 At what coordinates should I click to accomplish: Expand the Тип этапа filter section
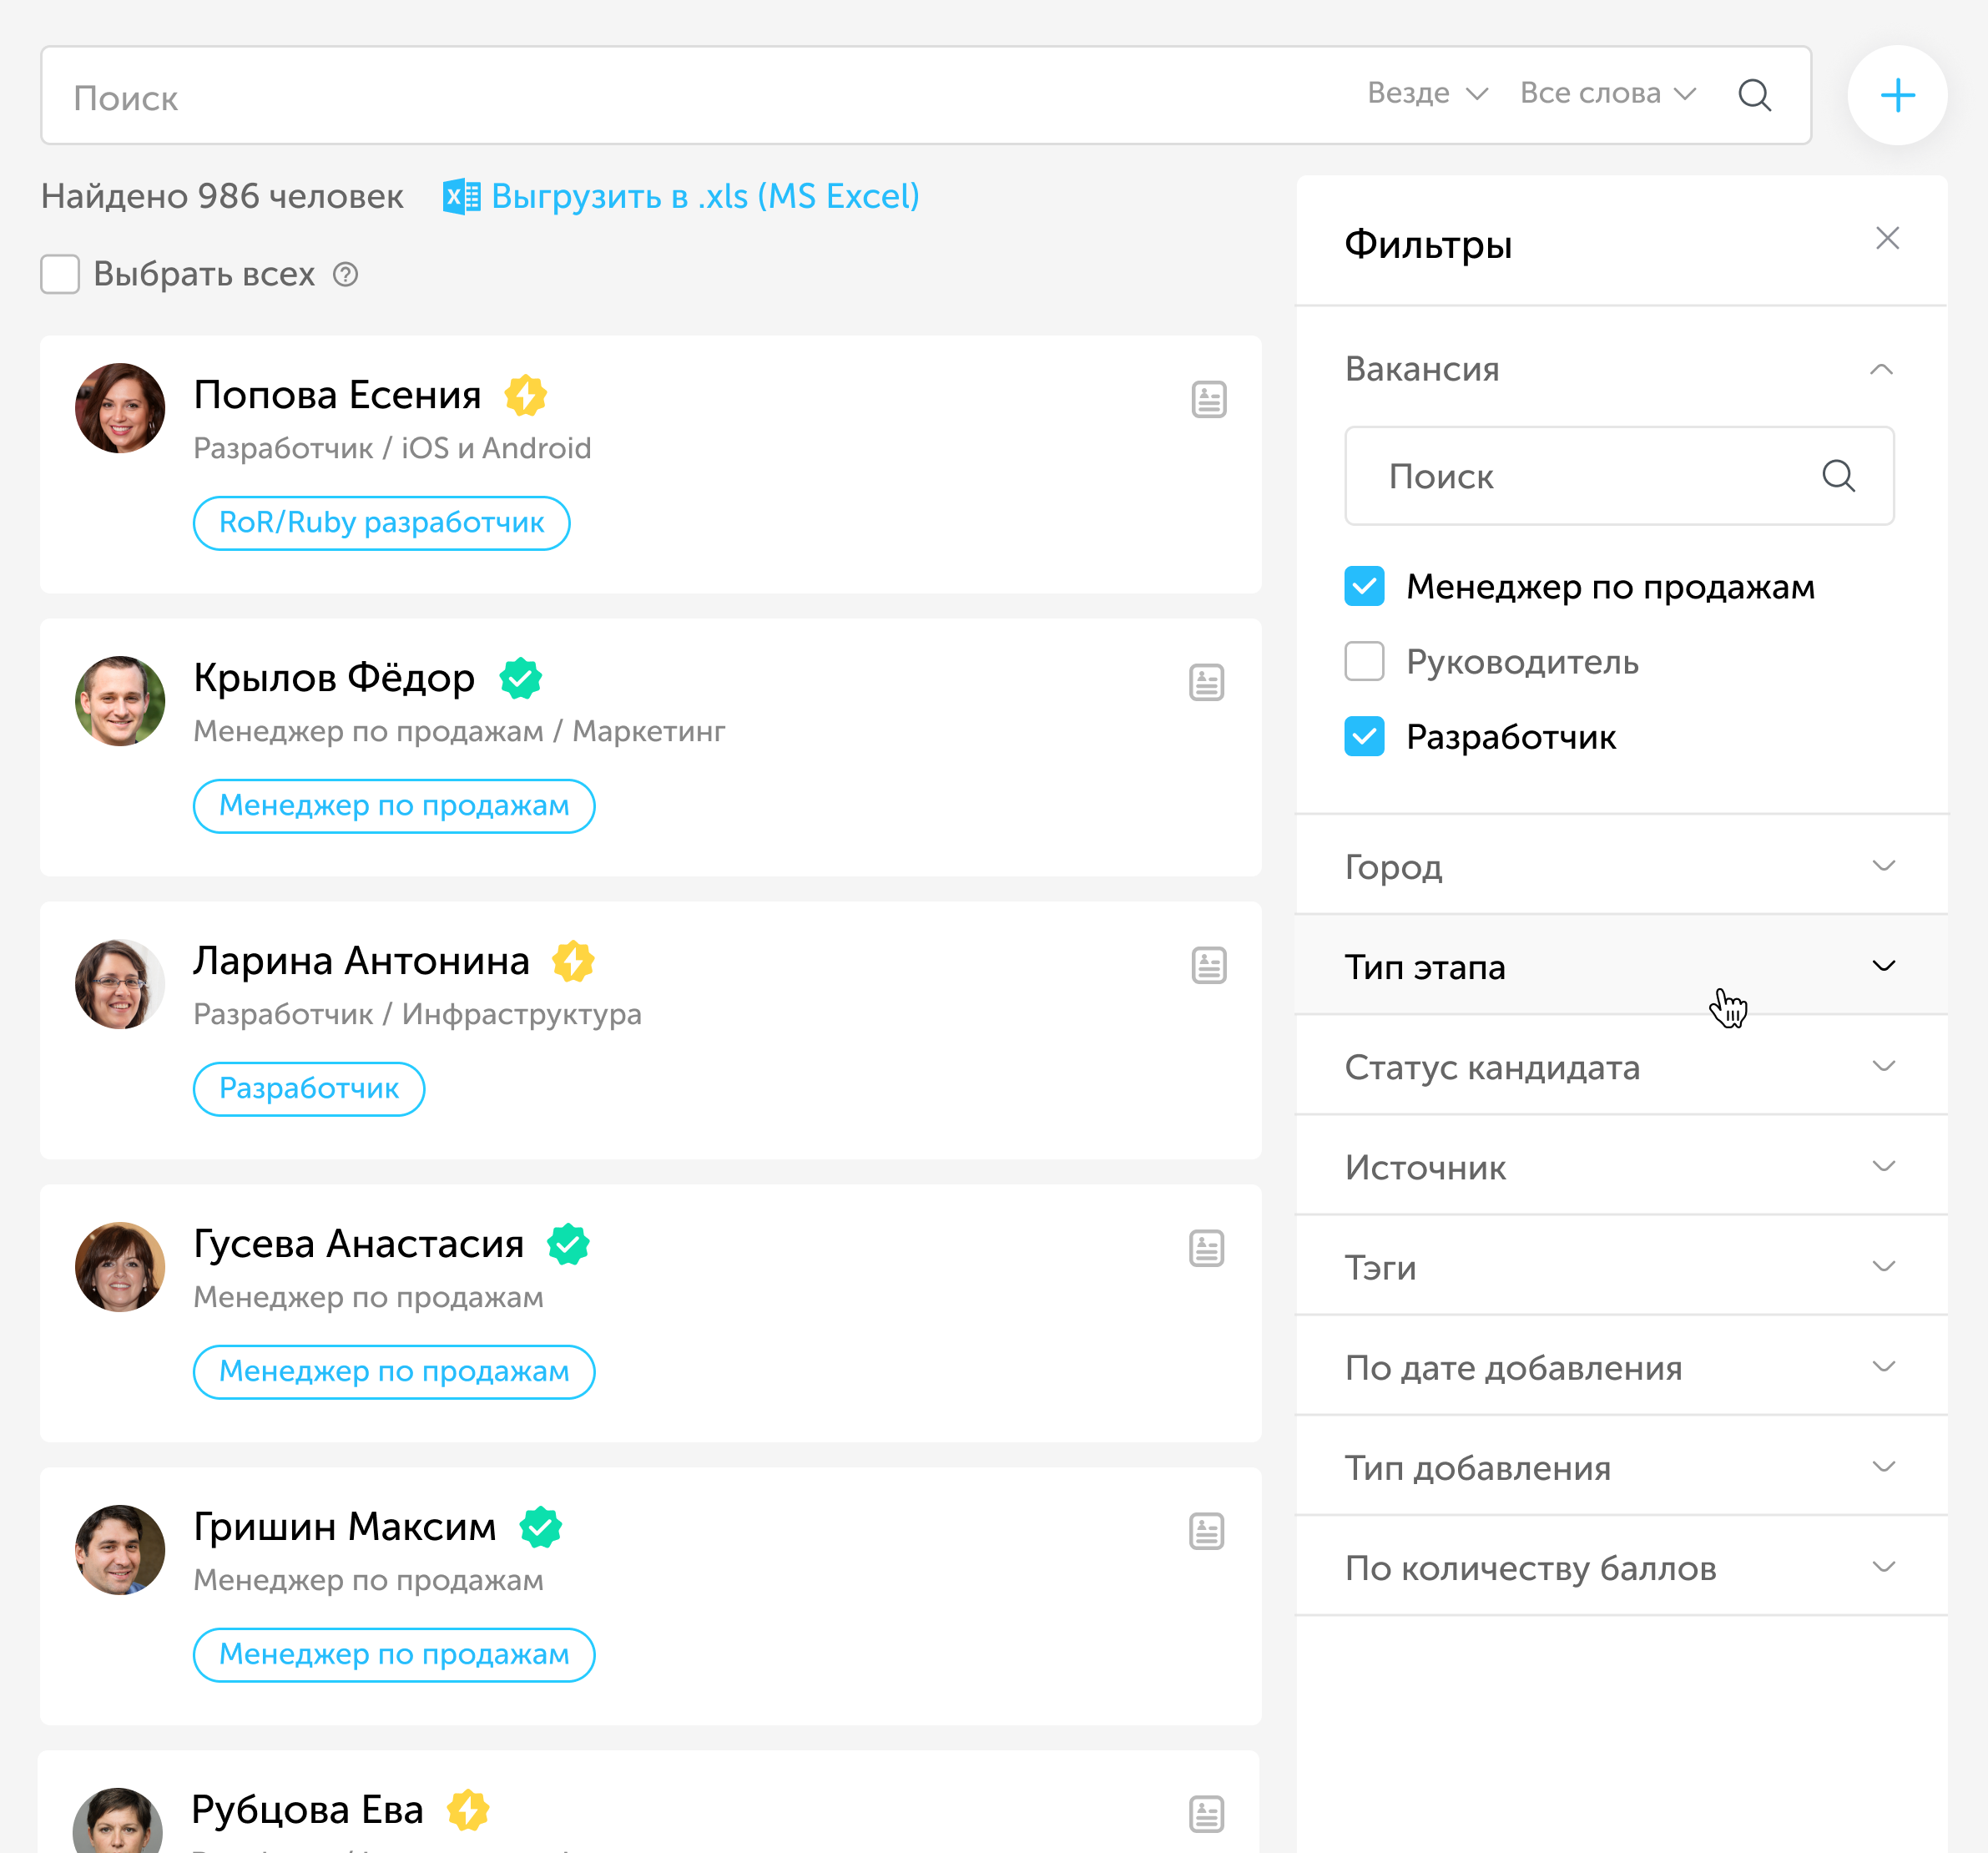tap(1620, 966)
